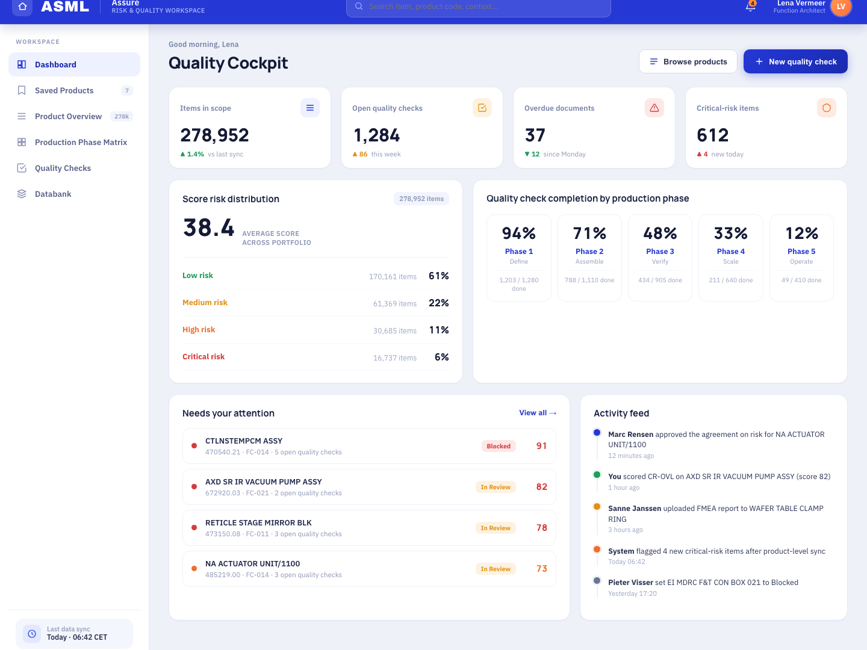
Task: Click the High risk distribution row
Action: tap(315, 330)
